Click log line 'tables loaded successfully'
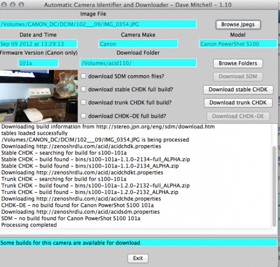This screenshot has width=280, height=267. coord(34,133)
